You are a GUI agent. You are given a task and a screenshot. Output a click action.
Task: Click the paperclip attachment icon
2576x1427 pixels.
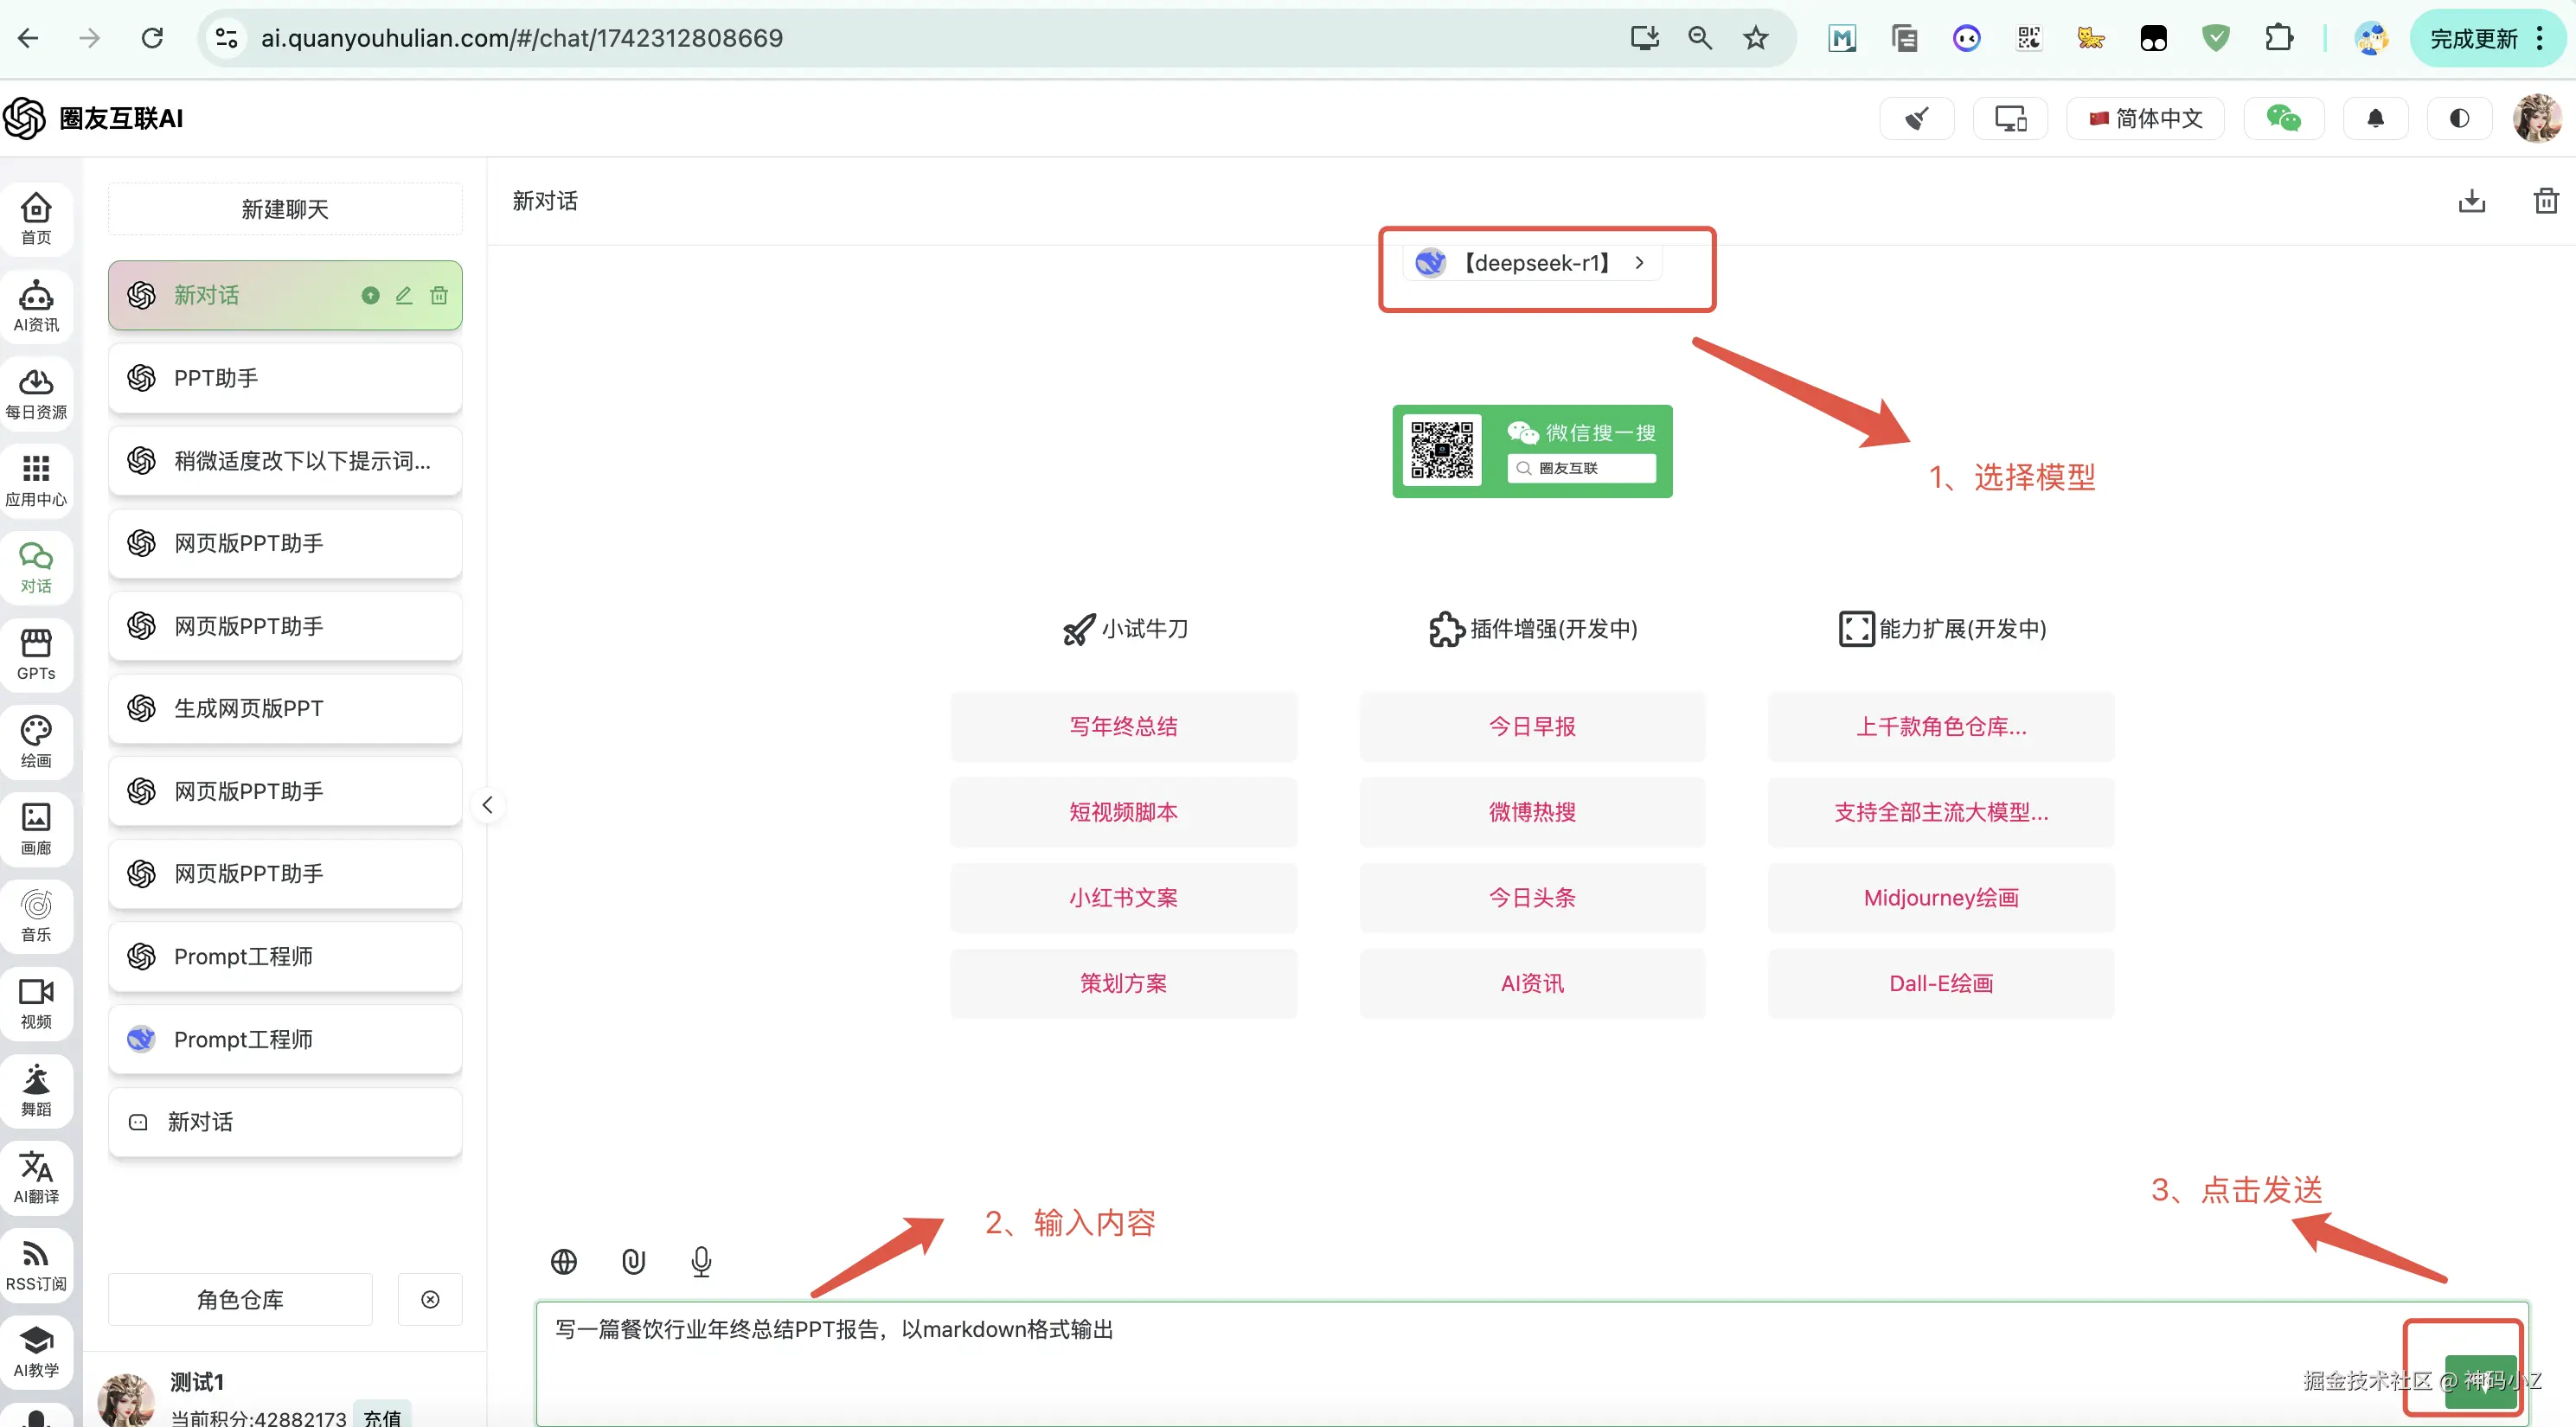[633, 1261]
